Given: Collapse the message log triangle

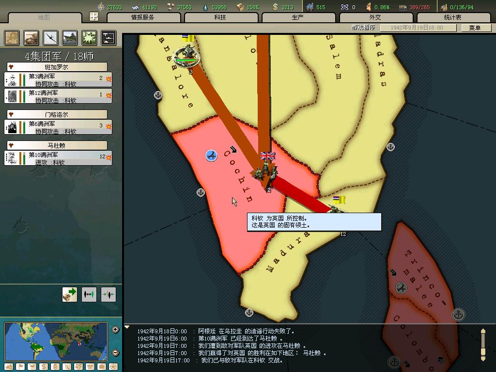Looking at the screenshot, I should [127, 327].
